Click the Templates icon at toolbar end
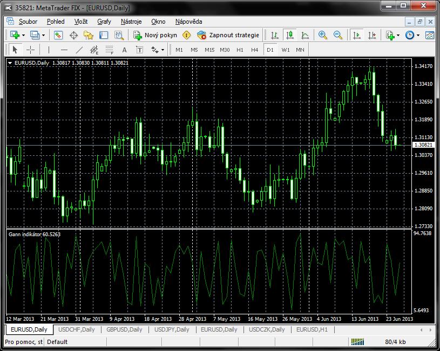This screenshot has width=440, height=351. tap(430, 35)
